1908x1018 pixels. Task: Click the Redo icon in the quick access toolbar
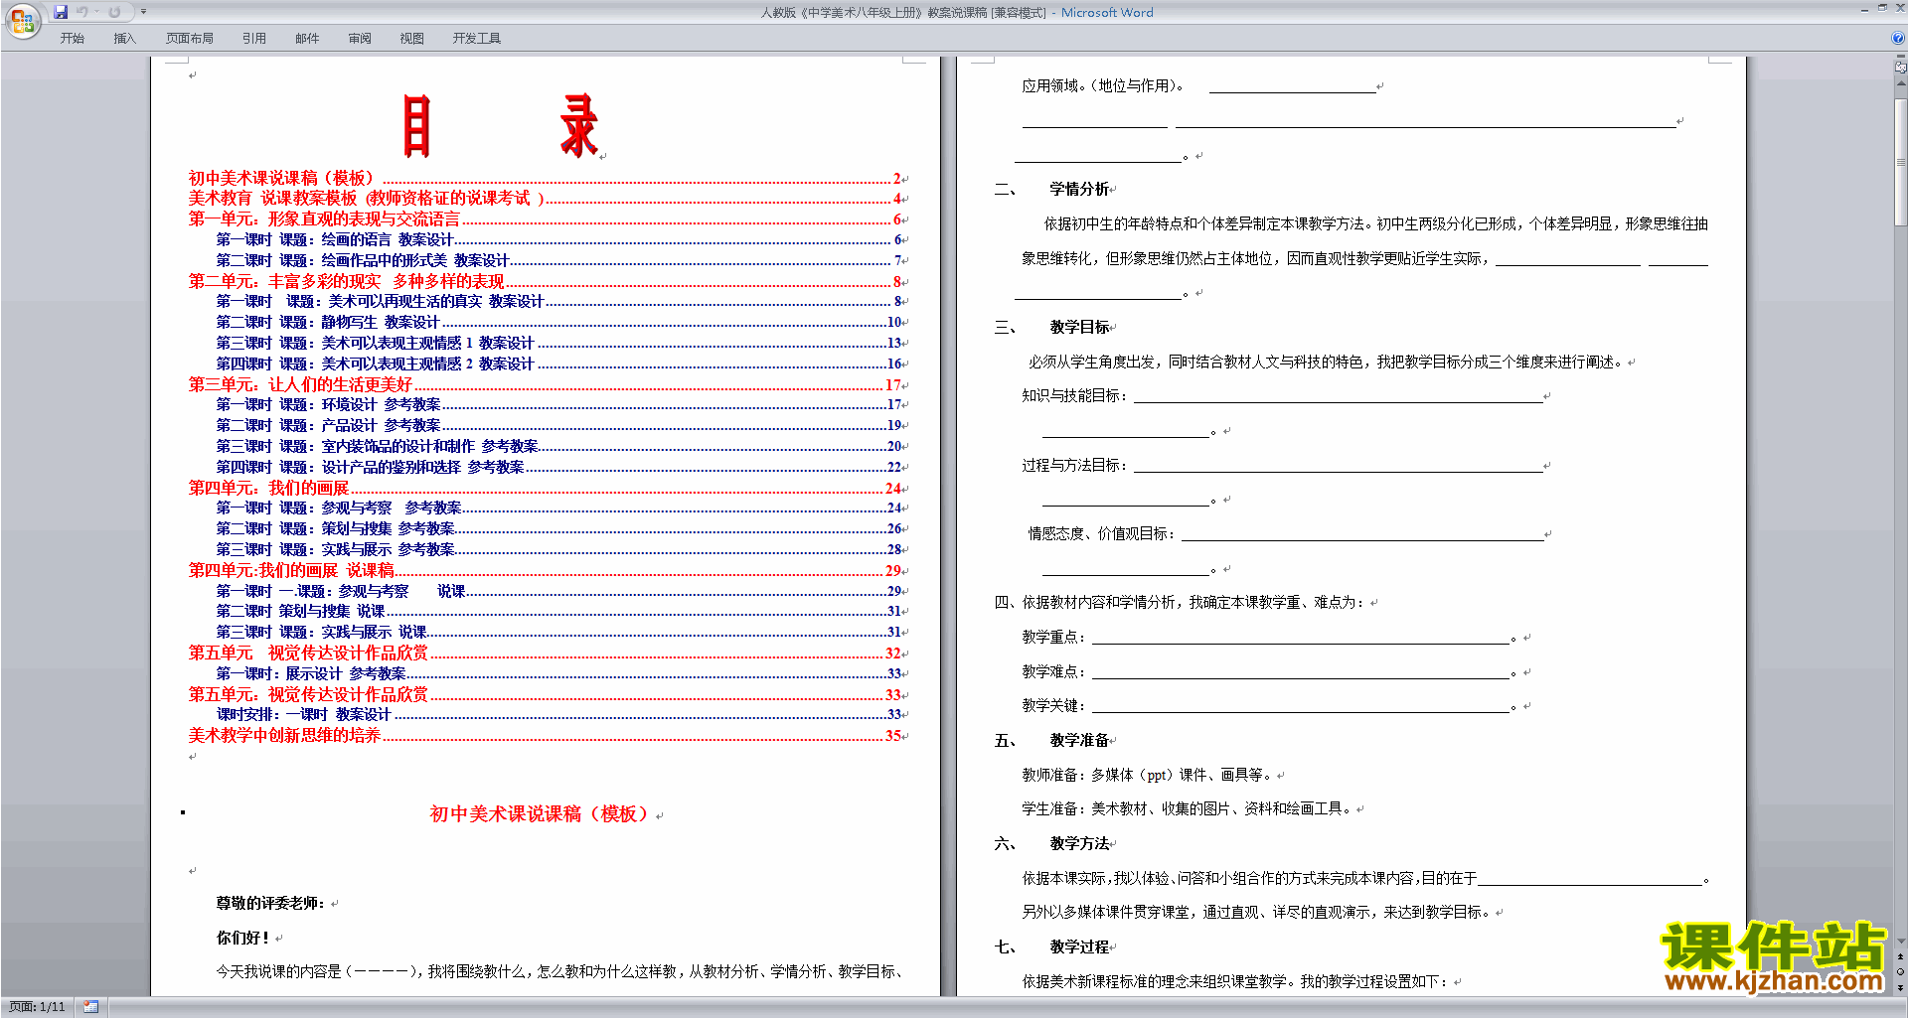point(114,12)
